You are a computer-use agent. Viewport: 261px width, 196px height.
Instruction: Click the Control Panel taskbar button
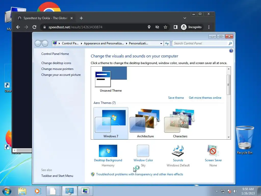point(69,191)
